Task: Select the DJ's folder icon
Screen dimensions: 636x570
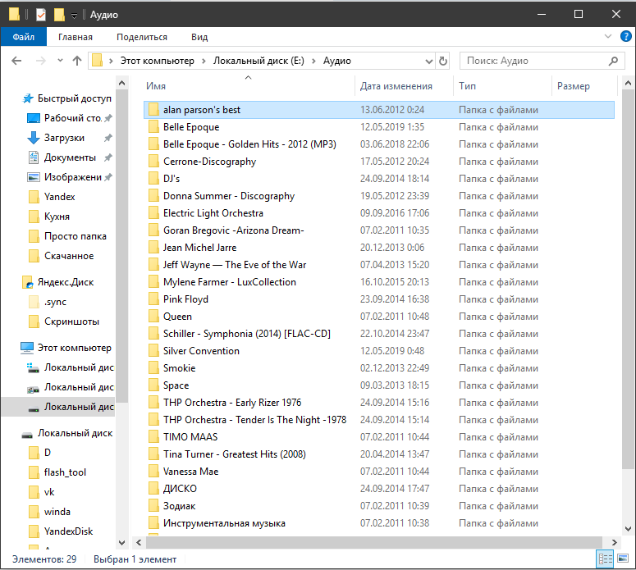Action: coord(153,179)
